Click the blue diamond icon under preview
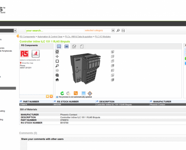 [90, 93]
